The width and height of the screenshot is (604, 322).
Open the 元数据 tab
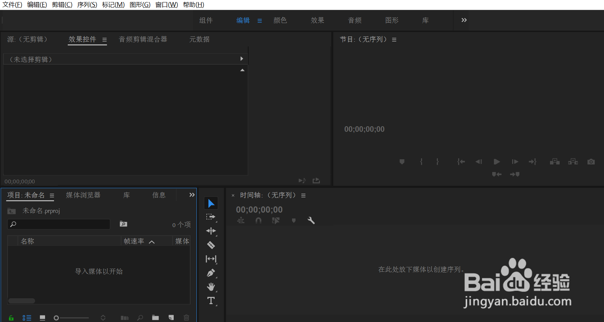[199, 39]
